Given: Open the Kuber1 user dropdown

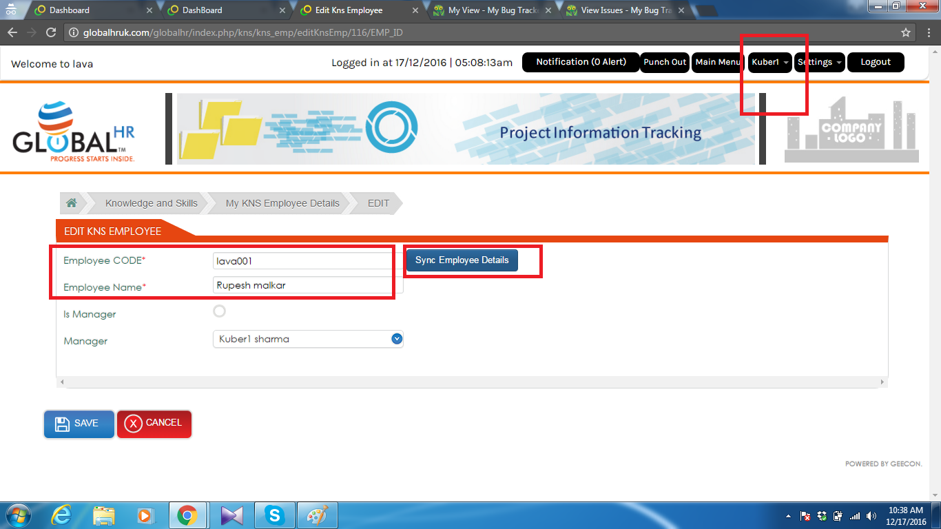Looking at the screenshot, I should (x=769, y=62).
